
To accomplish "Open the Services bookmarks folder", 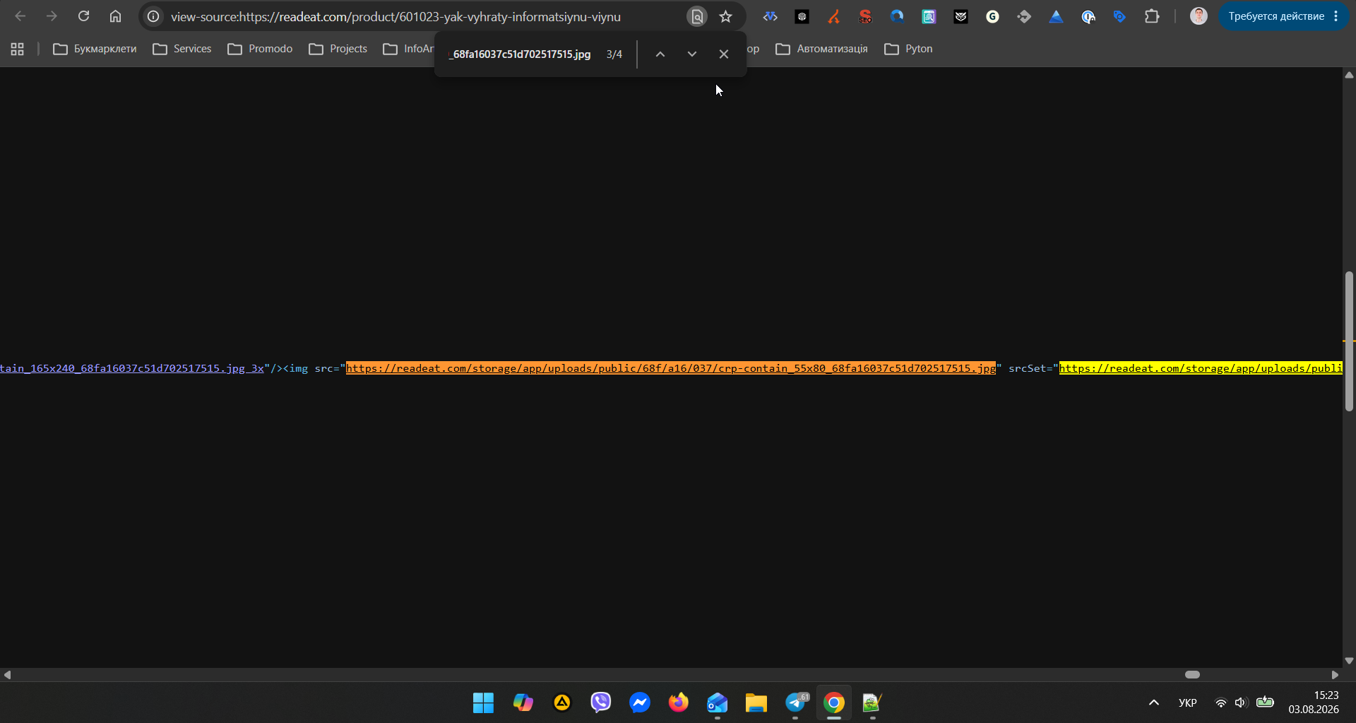I will tap(182, 49).
